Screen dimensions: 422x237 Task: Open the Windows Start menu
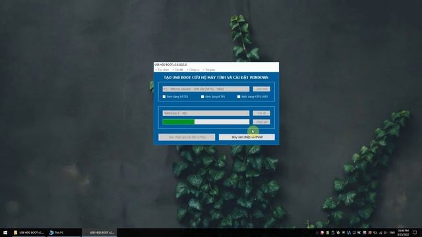[x=5, y=232]
